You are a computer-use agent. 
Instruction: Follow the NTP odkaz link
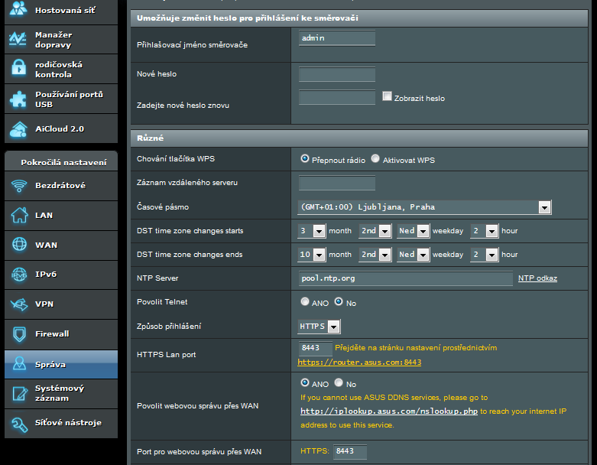537,278
